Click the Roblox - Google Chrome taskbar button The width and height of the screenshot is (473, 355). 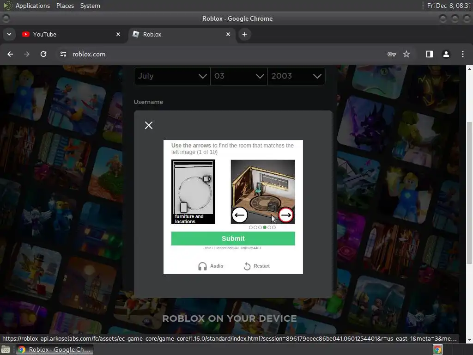(55, 349)
